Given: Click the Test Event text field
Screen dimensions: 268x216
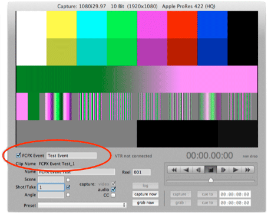Looking at the screenshot, I should (x=71, y=155).
